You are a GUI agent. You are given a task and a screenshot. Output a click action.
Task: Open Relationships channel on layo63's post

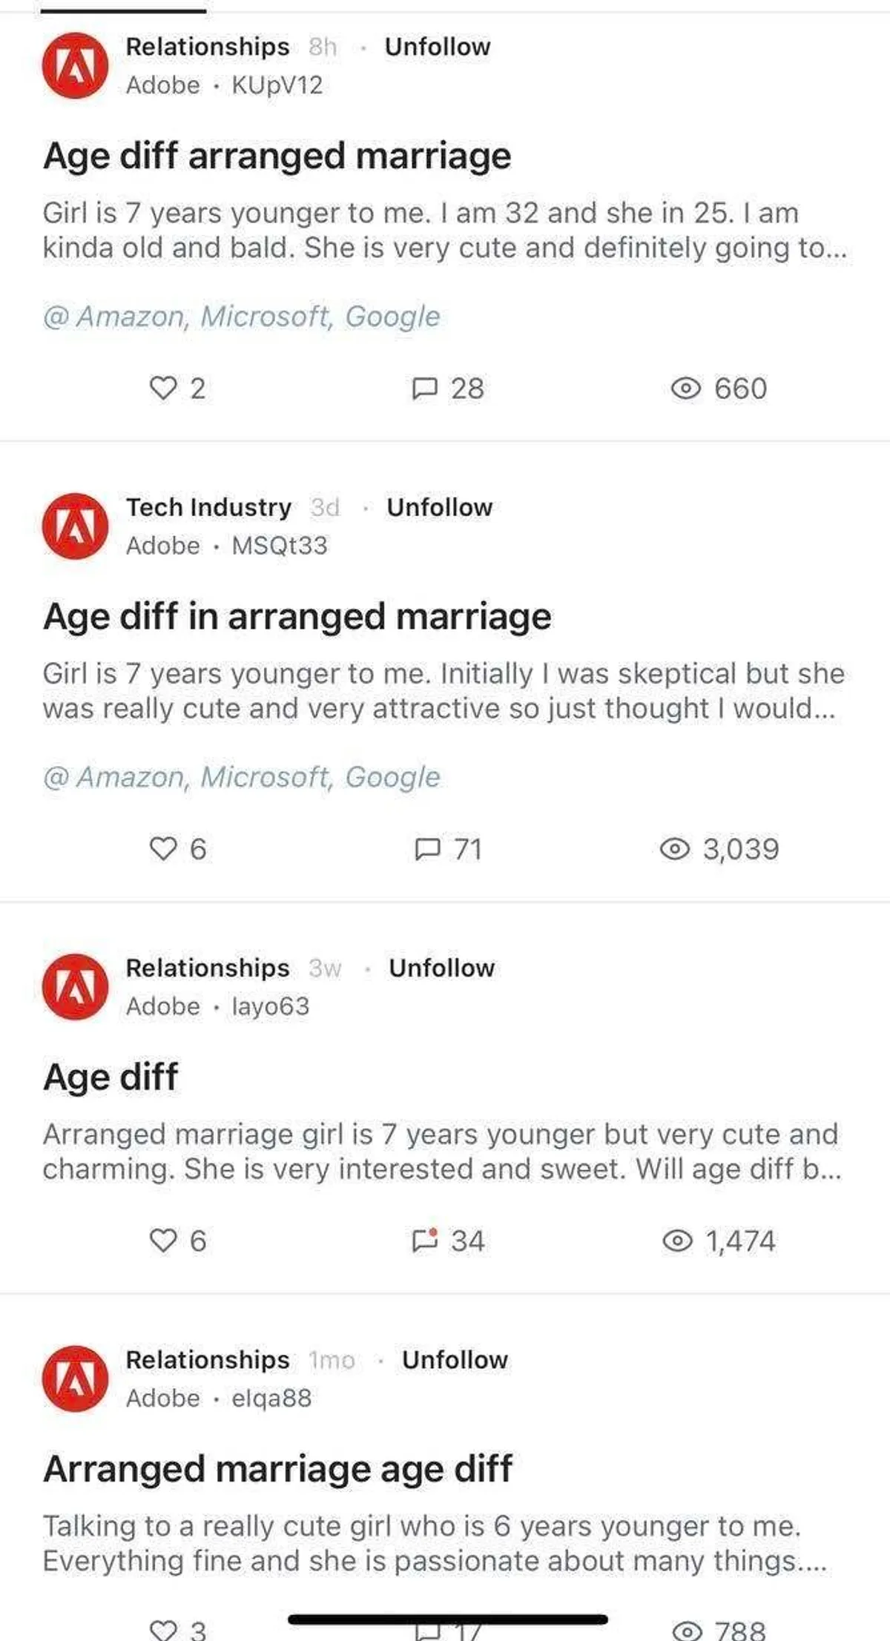click(x=207, y=968)
